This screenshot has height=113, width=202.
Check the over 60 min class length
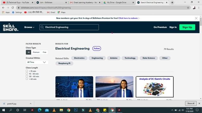(x=27, y=79)
